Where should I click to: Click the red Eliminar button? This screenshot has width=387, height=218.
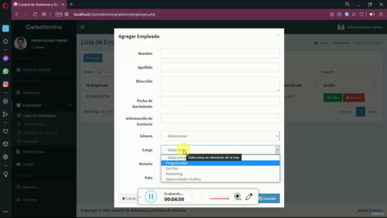pos(354,97)
